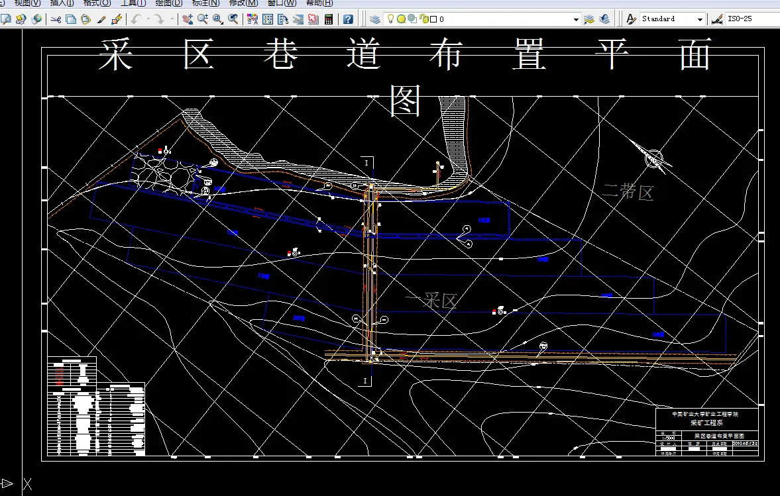Open the Redo history dropdown arrow
The height and width of the screenshot is (496, 780).
pos(172,19)
